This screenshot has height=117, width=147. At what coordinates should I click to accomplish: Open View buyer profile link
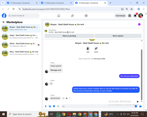[99, 59]
